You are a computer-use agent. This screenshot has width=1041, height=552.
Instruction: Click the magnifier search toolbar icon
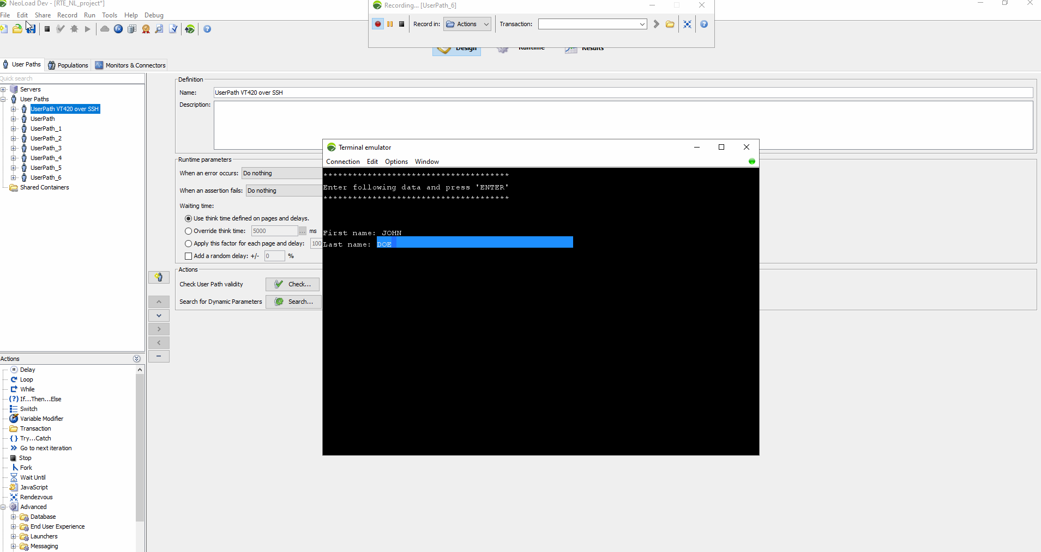click(159, 29)
